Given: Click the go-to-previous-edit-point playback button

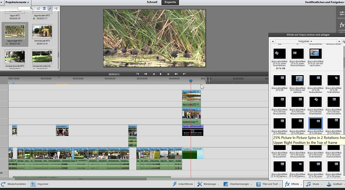Looking at the screenshot, I should 138,74.
